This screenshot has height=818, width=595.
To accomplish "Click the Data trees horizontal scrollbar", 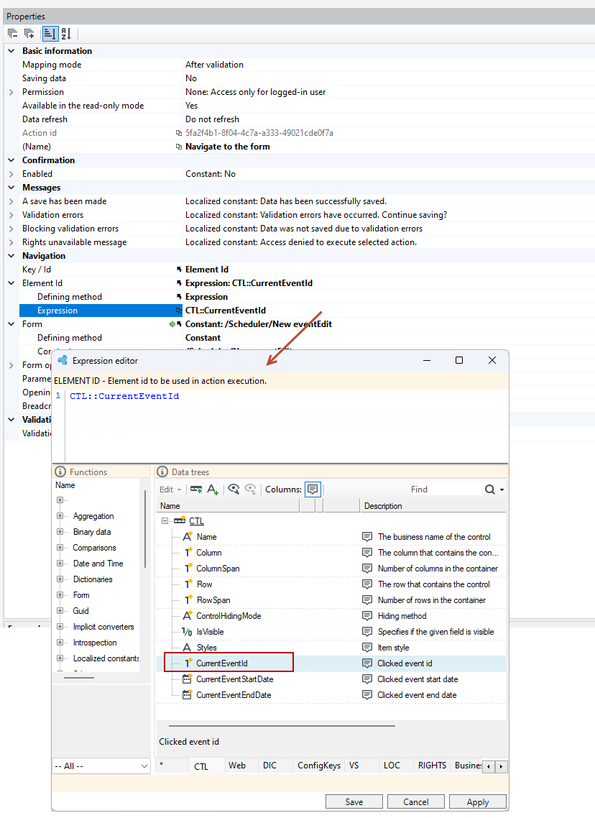I will 282,726.
